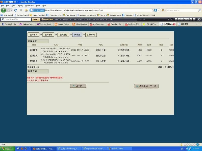Image resolution: width=202 pixels, height=151 pixels.
Task: Open the navigation history dropdown arrow
Action: tap(11, 10)
